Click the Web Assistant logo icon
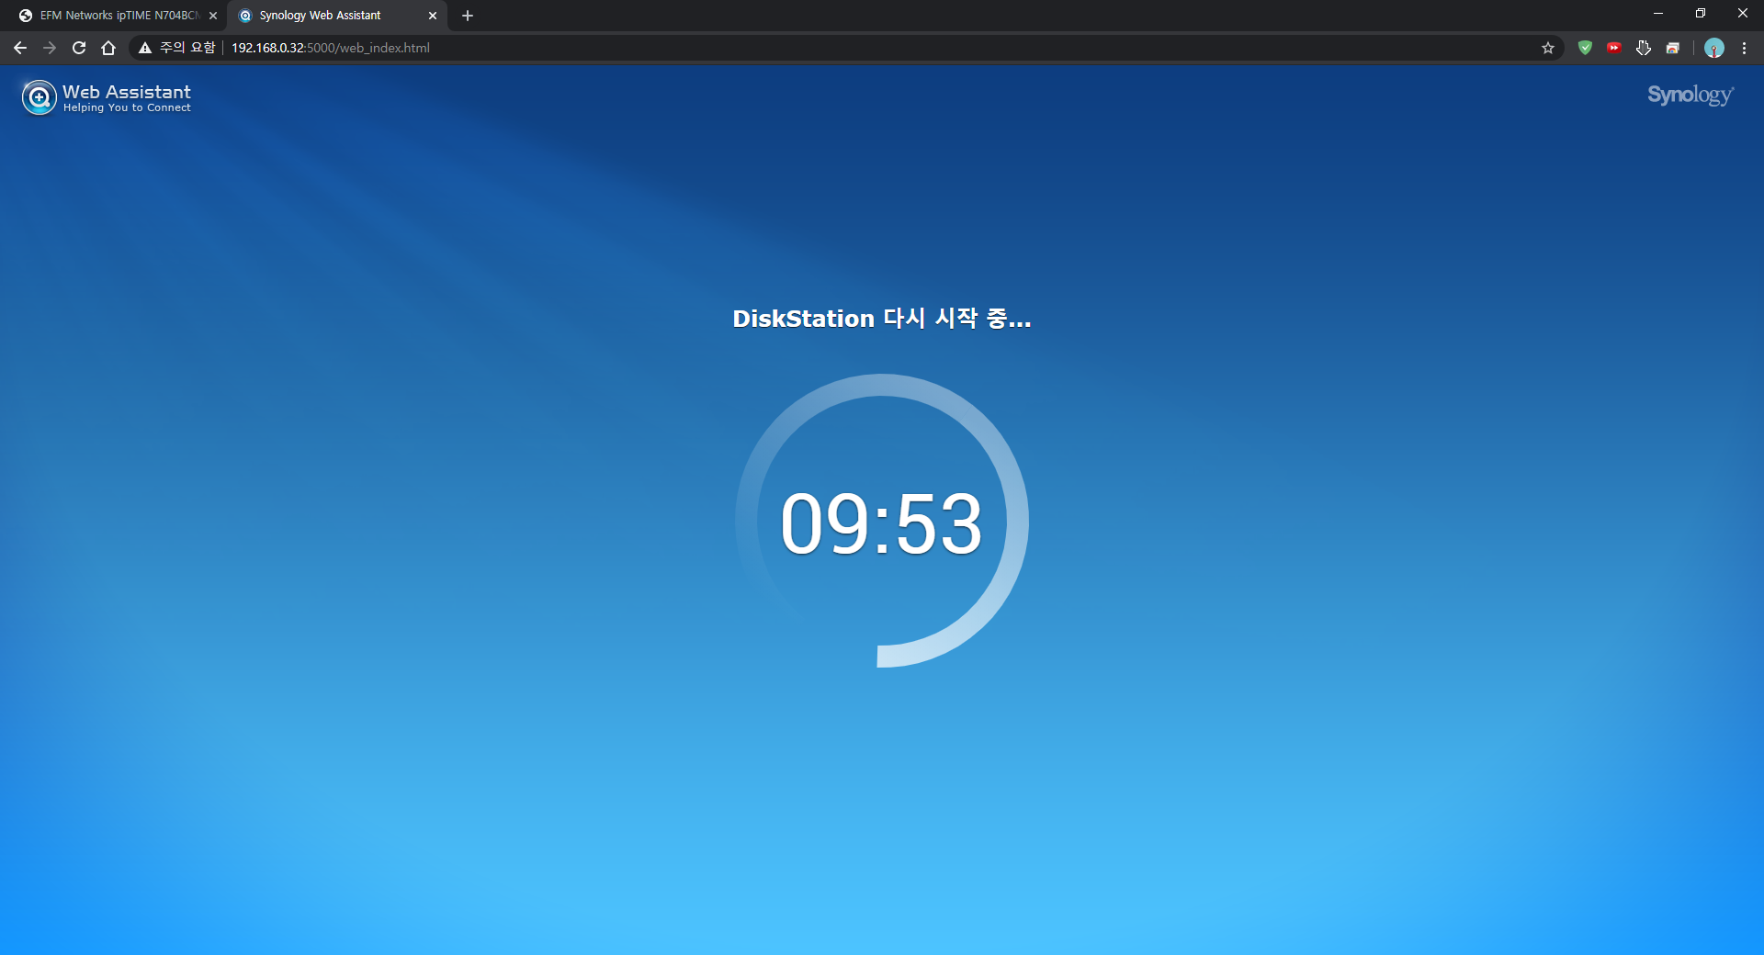Image resolution: width=1764 pixels, height=955 pixels. (x=39, y=97)
